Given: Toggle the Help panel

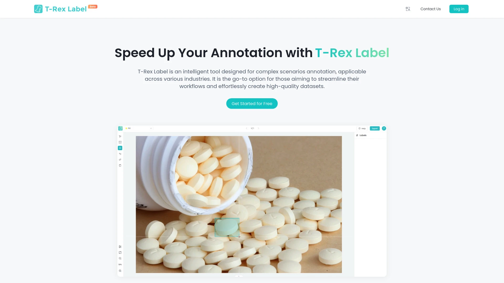Looking at the screenshot, I should (362, 129).
